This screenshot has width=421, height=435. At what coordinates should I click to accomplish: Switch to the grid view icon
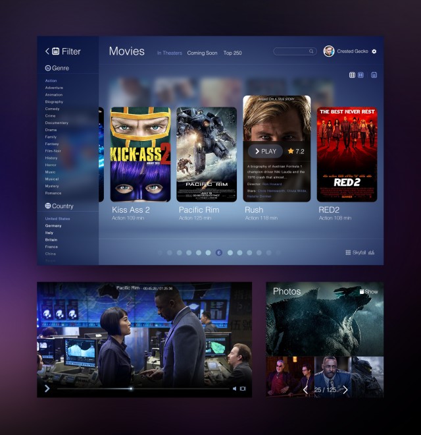pos(352,75)
